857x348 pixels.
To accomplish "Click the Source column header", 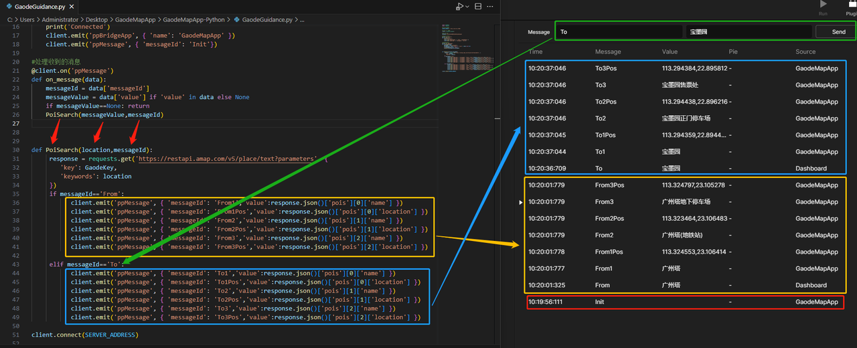I will pyautogui.click(x=805, y=52).
